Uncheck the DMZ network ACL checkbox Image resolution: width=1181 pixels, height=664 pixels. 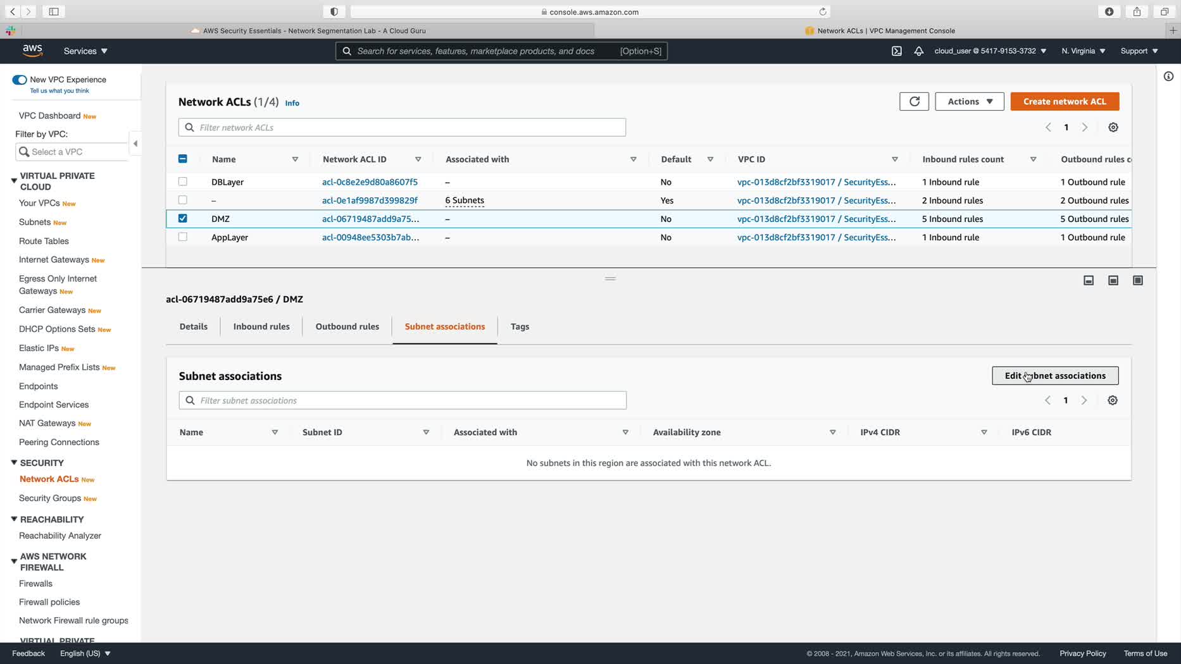pyautogui.click(x=183, y=218)
